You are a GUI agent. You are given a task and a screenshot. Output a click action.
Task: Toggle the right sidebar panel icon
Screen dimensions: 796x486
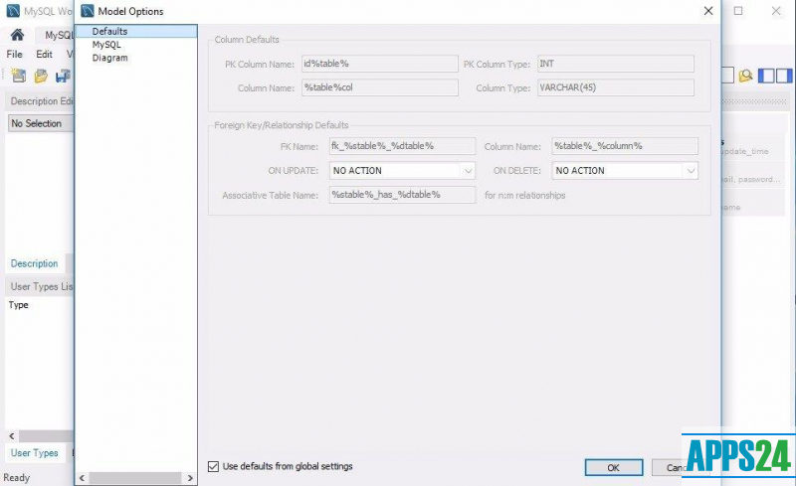pyautogui.click(x=785, y=76)
